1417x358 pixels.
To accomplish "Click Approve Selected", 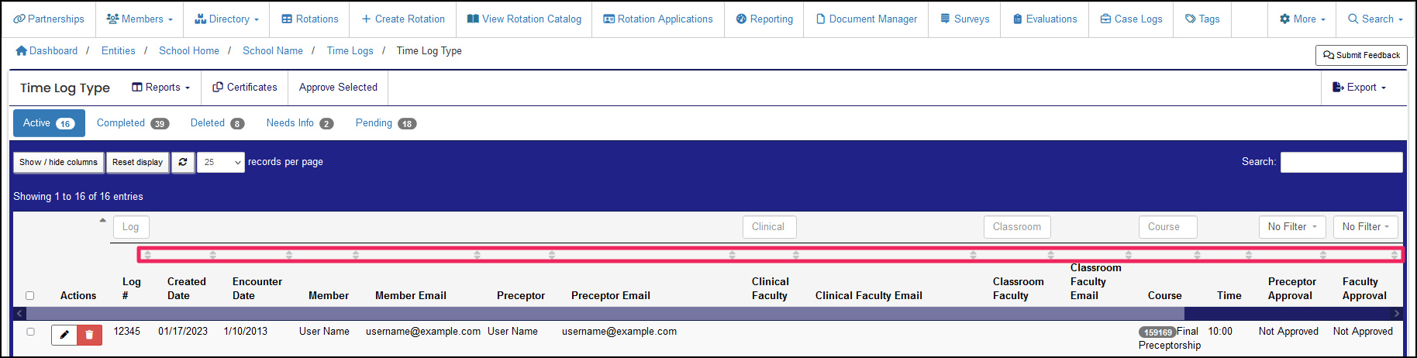I will pyautogui.click(x=338, y=88).
